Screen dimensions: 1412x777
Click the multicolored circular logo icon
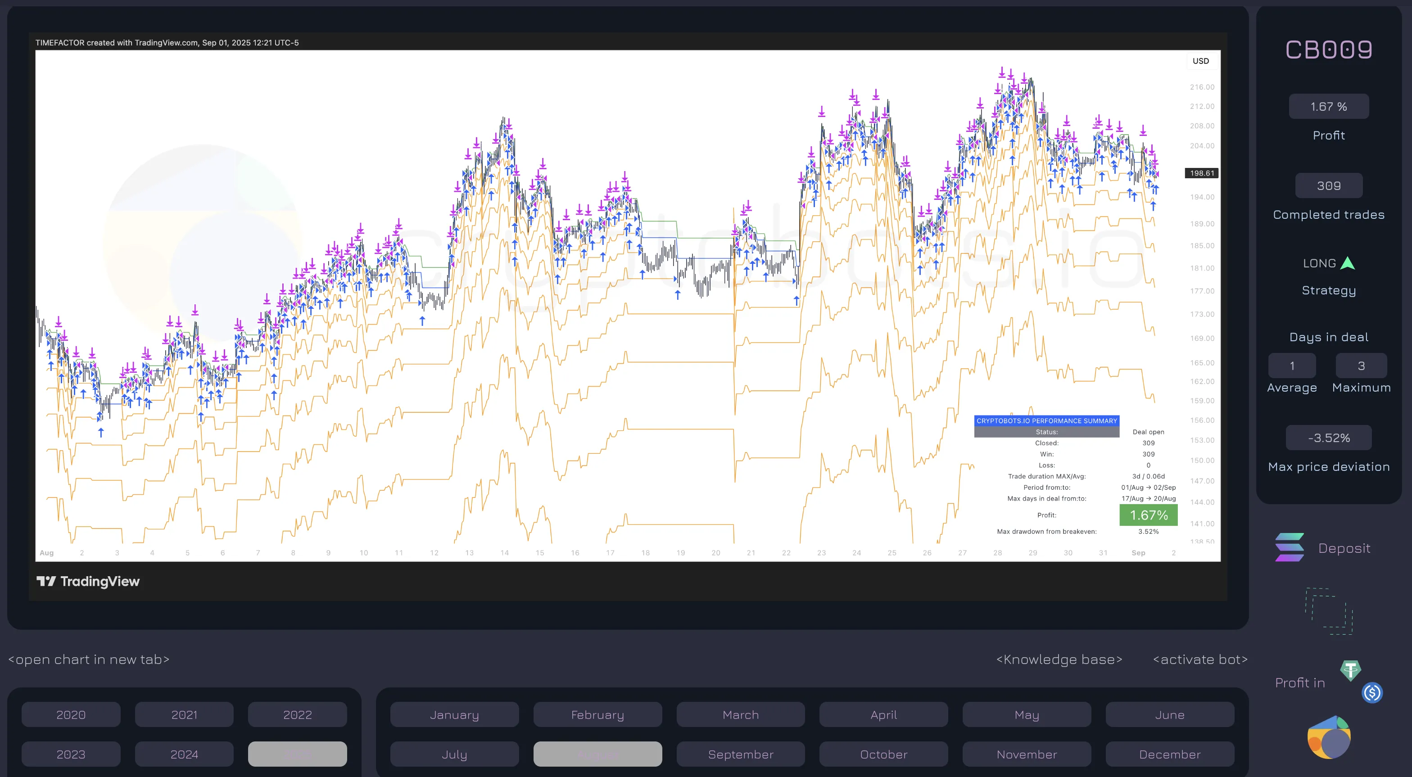tap(1329, 737)
